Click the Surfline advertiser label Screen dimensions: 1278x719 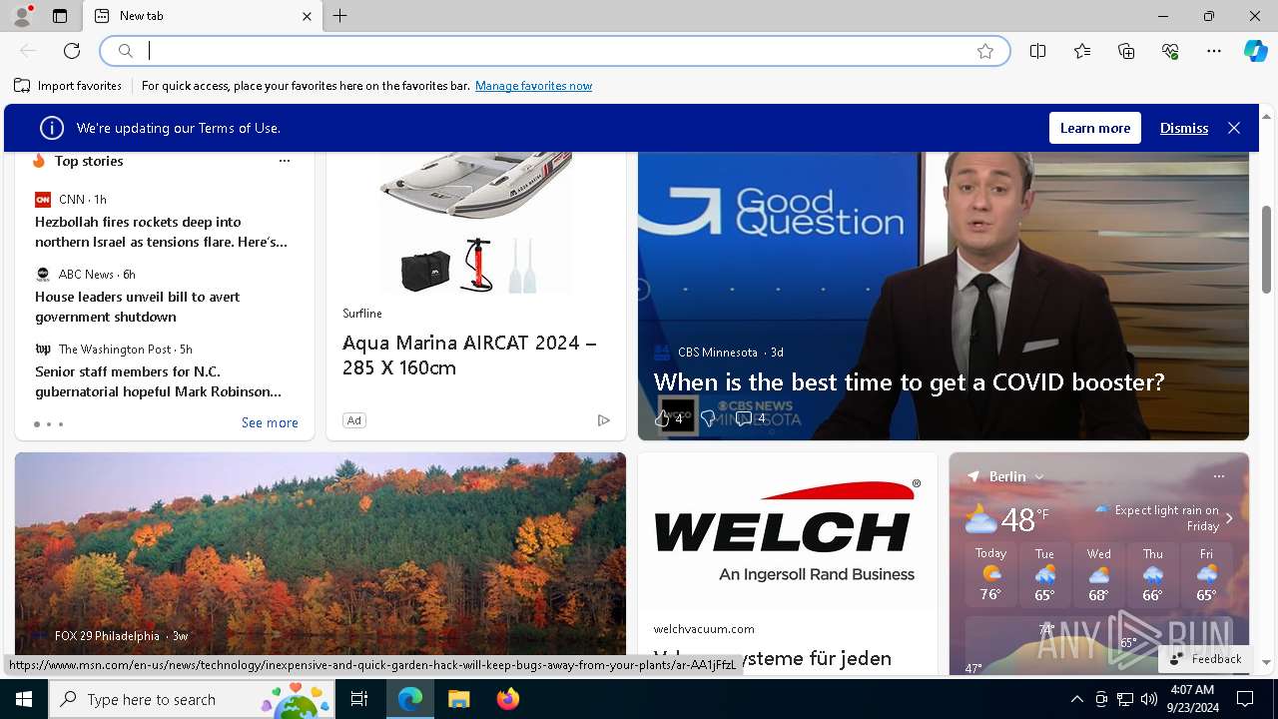pyautogui.click(x=362, y=314)
